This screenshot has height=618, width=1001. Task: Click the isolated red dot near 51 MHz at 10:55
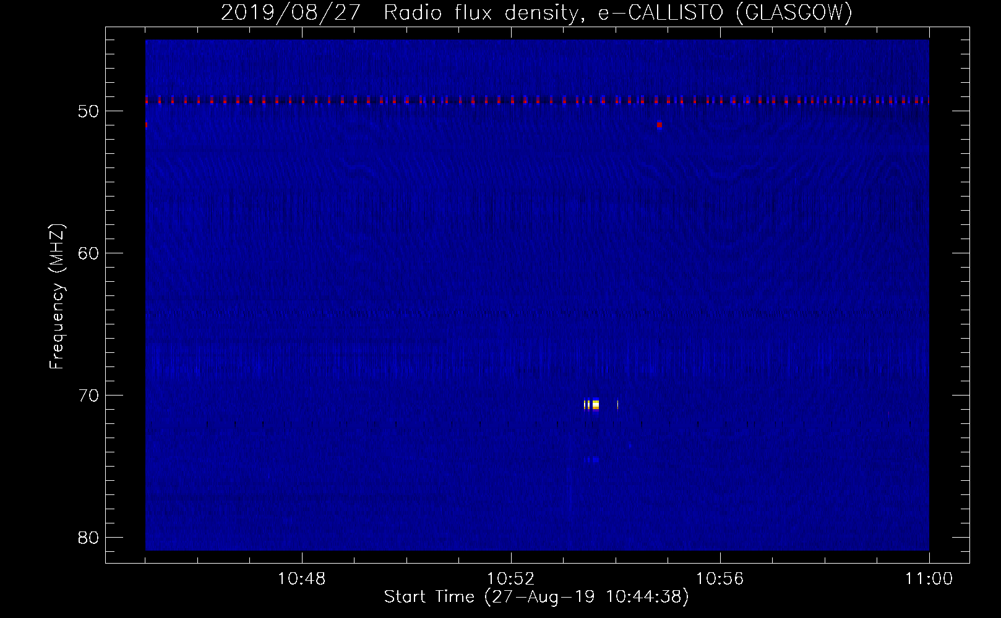pos(659,125)
